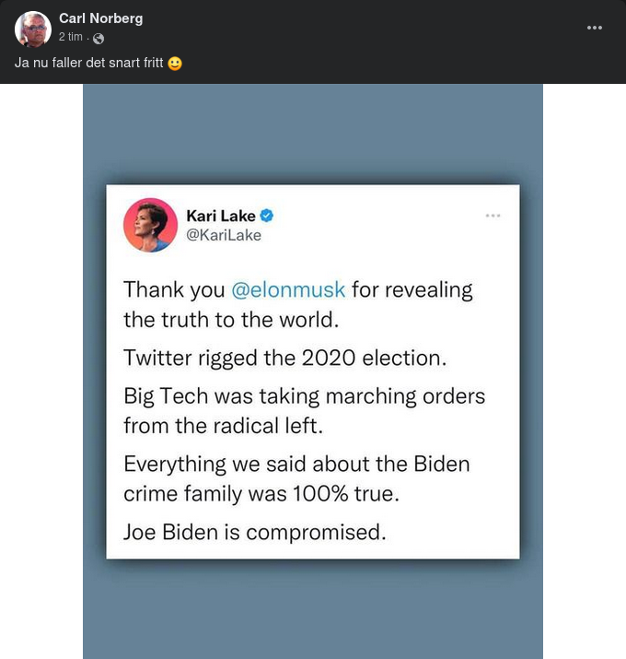Click the "2 tim" post timestamp
Screen dimensions: 626x659
[x=70, y=37]
